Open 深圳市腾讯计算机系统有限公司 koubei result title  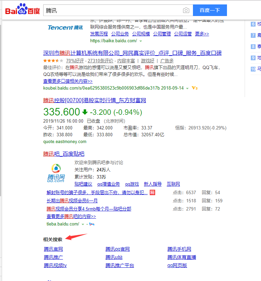pos(132,53)
